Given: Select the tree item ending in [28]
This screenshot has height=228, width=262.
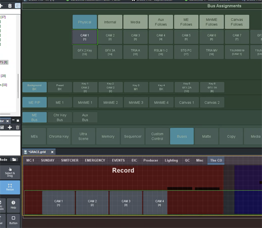Looking at the screenshot, I should click(x=3, y=76).
